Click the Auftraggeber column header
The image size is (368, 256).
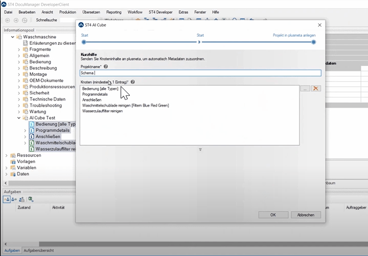tap(356, 208)
